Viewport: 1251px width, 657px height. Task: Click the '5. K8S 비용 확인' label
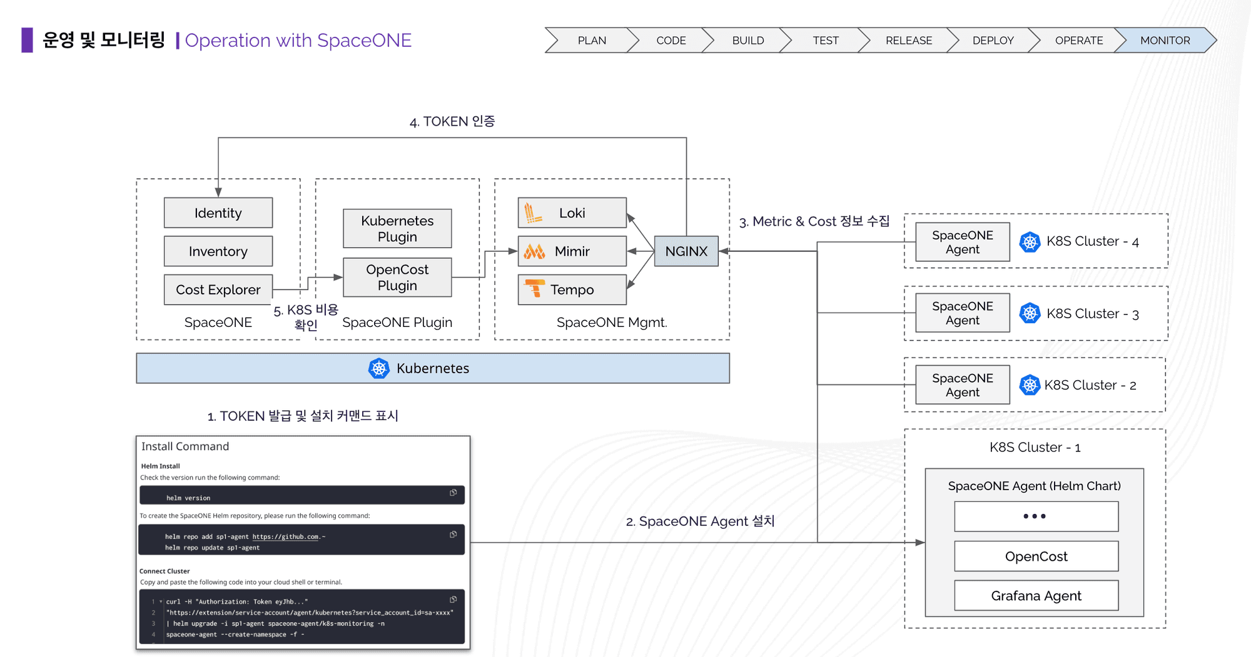click(306, 317)
